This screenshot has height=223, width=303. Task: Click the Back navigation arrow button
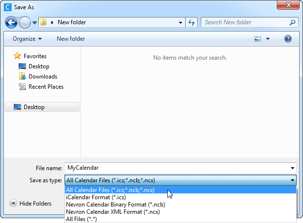coord(12,22)
